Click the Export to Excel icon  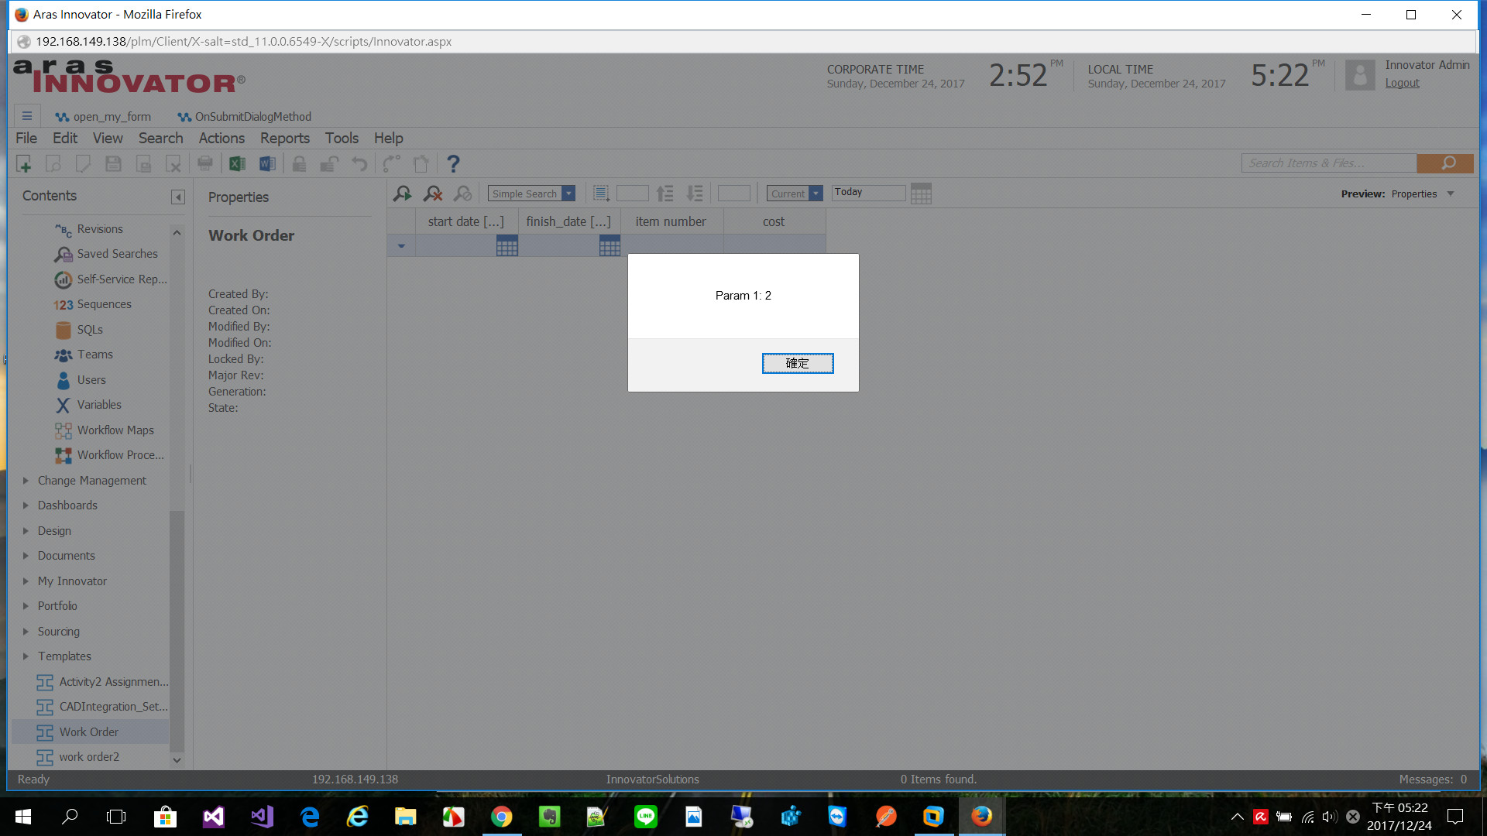[x=237, y=164]
